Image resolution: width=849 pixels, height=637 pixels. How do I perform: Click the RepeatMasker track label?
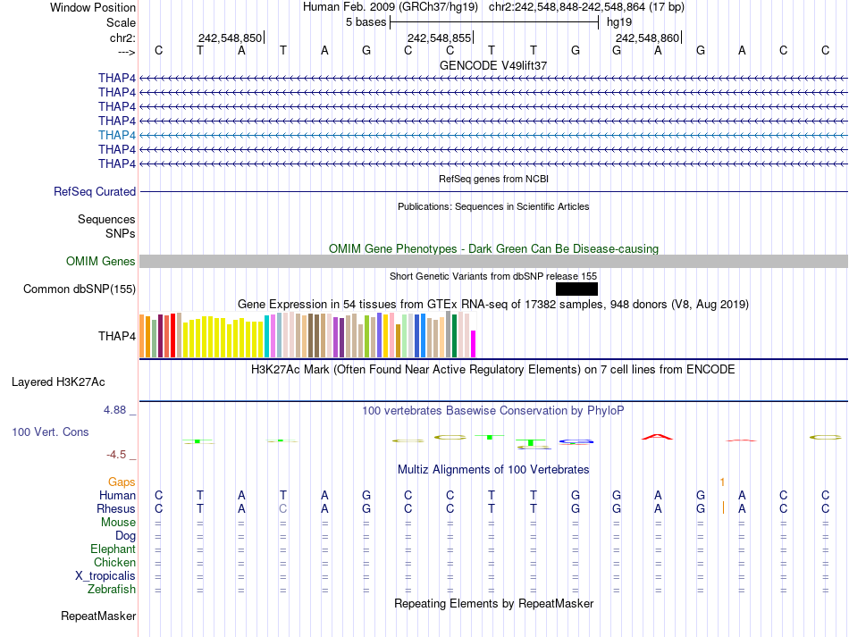click(98, 616)
